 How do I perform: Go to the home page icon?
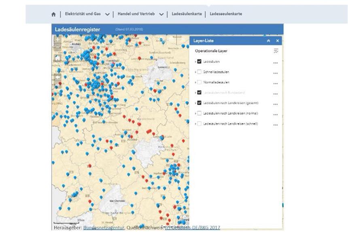tap(53, 15)
